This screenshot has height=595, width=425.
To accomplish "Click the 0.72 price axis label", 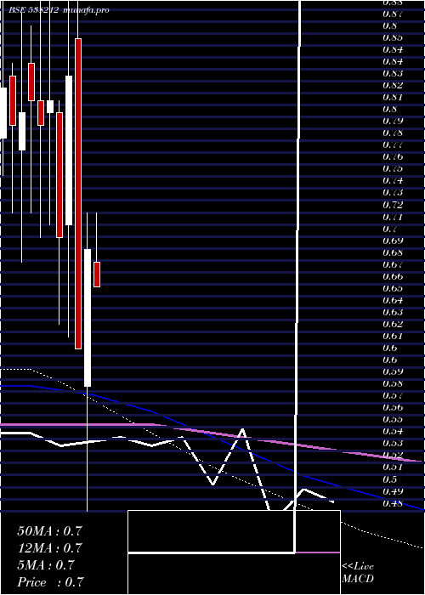I will (393, 205).
